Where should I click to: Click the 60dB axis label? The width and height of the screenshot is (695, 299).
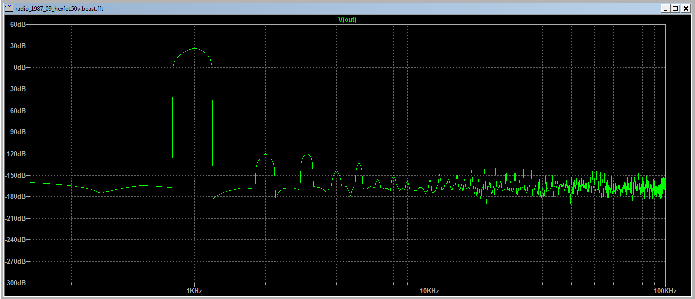coord(17,24)
